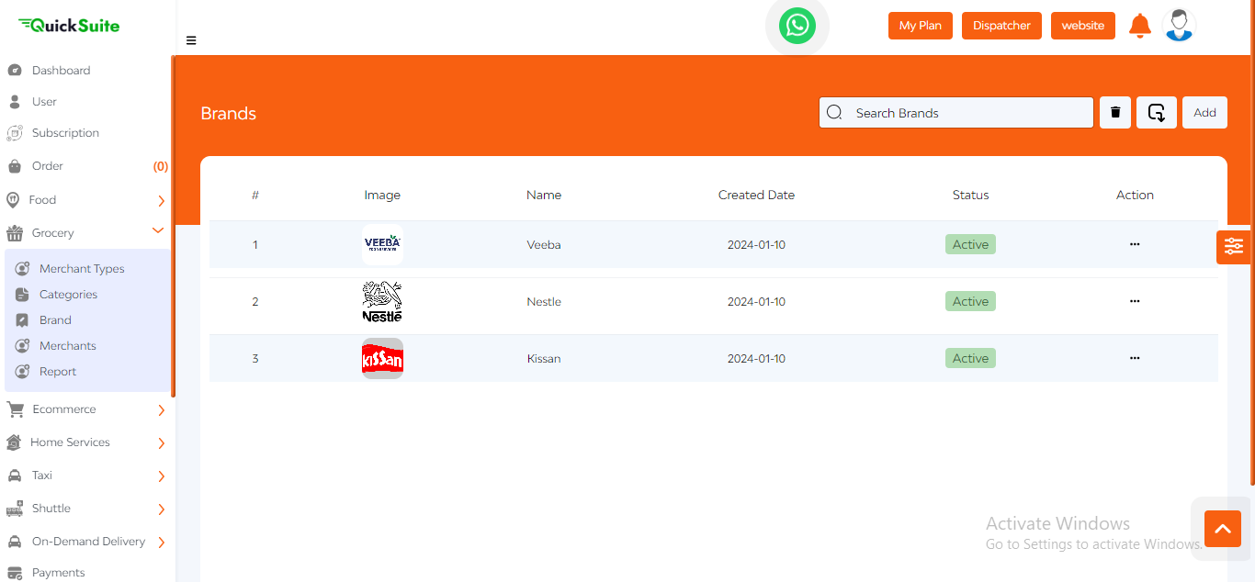
Task: Open the My Plan button
Action: click(x=920, y=26)
